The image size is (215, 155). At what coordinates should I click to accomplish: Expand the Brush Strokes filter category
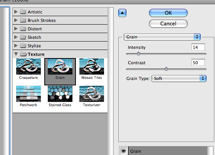16,20
